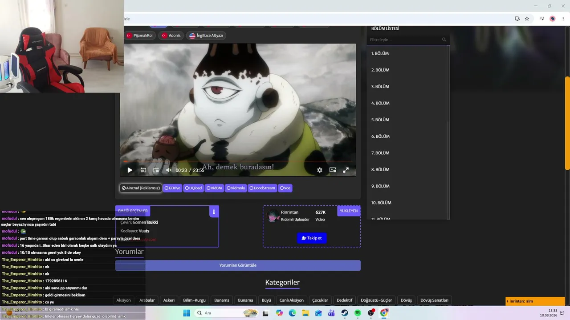Image resolution: width=570 pixels, height=320 pixels.
Task: Open the Büyü category
Action: click(266, 300)
